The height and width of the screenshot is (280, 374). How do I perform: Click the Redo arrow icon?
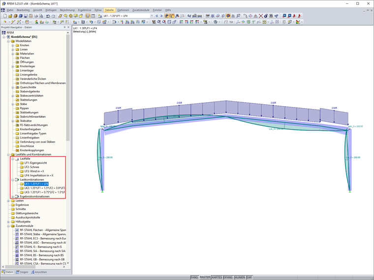(x=54, y=16)
